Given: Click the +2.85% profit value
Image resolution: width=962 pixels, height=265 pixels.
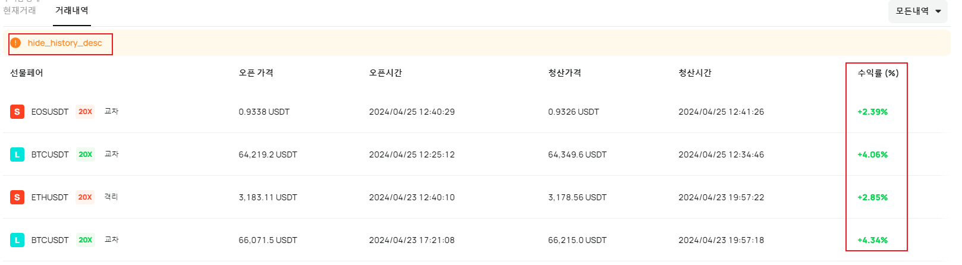Looking at the screenshot, I should (872, 197).
